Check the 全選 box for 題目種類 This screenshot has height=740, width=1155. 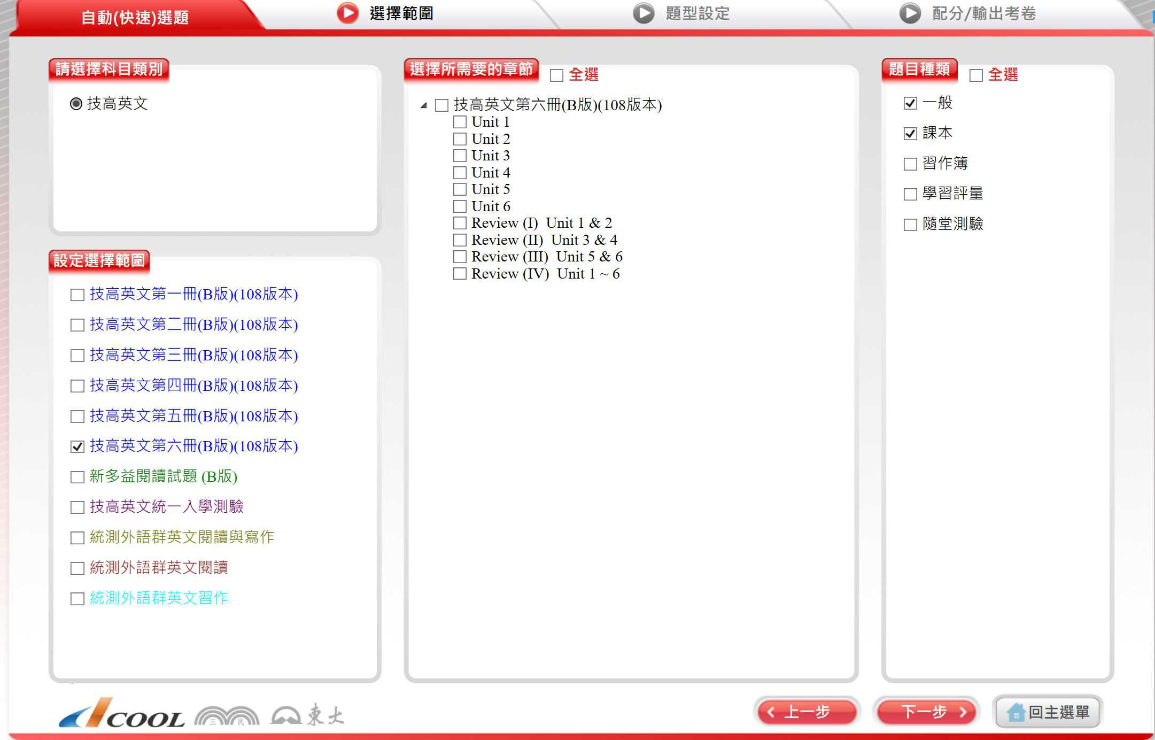point(976,75)
